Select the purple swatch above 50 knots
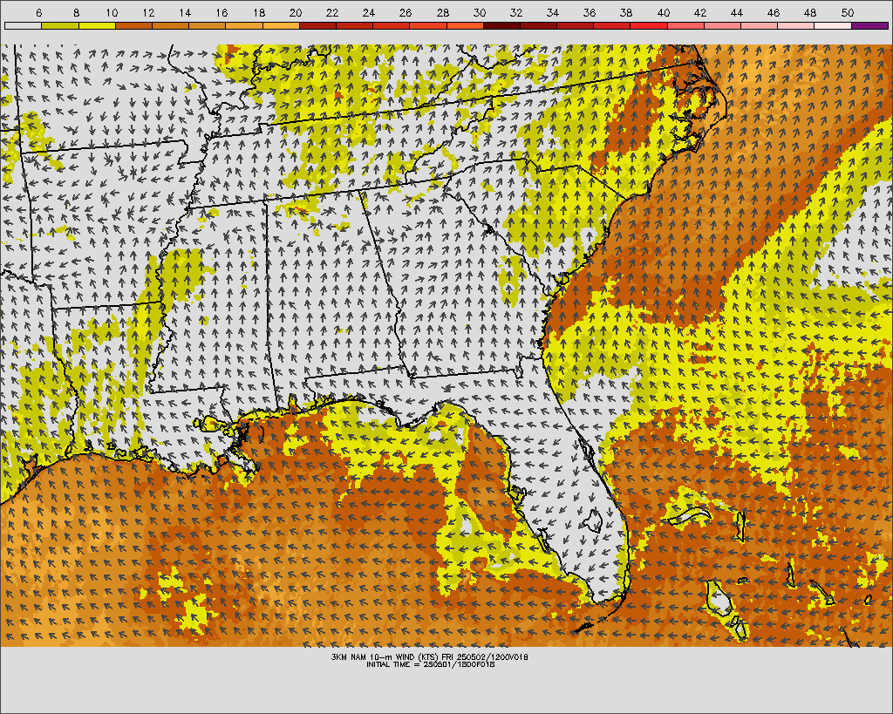 click(x=870, y=25)
